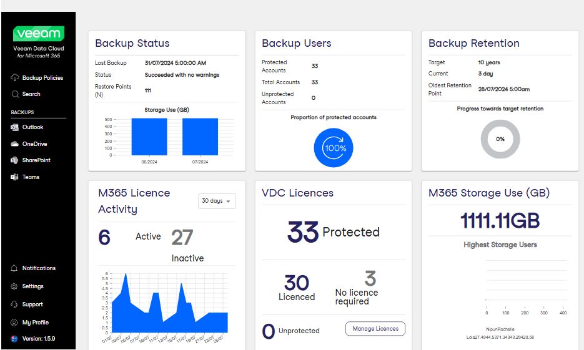
Task: Click the 07/2024 storage bar
Action: coord(200,137)
